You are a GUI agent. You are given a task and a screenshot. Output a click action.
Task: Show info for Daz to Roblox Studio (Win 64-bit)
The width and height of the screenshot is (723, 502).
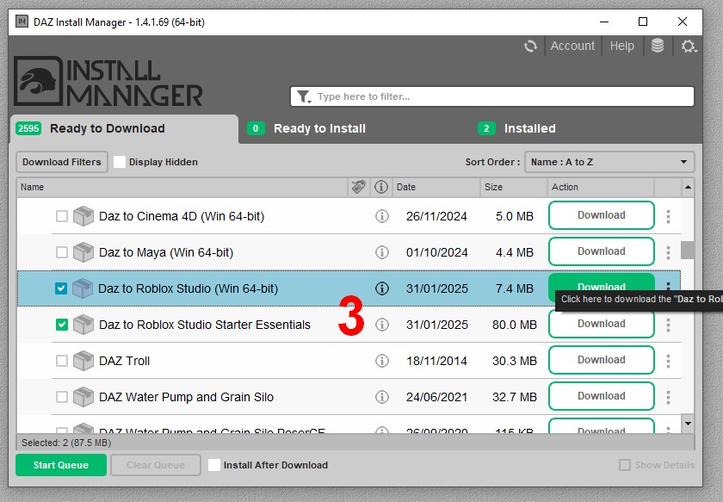tap(382, 288)
